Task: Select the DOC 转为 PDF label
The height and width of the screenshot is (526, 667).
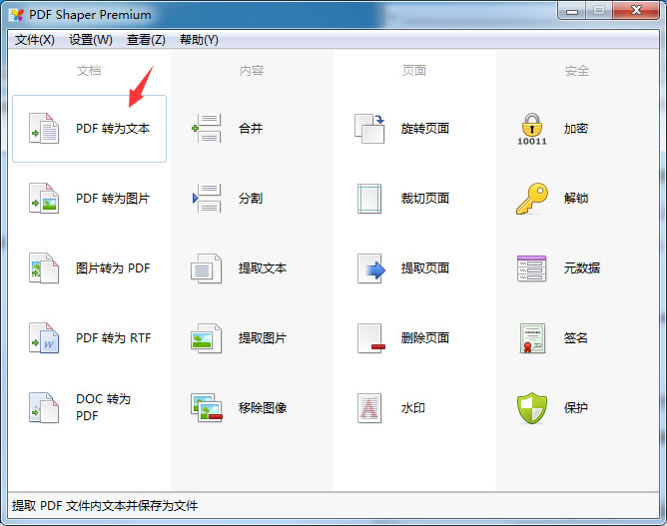Action: (104, 407)
